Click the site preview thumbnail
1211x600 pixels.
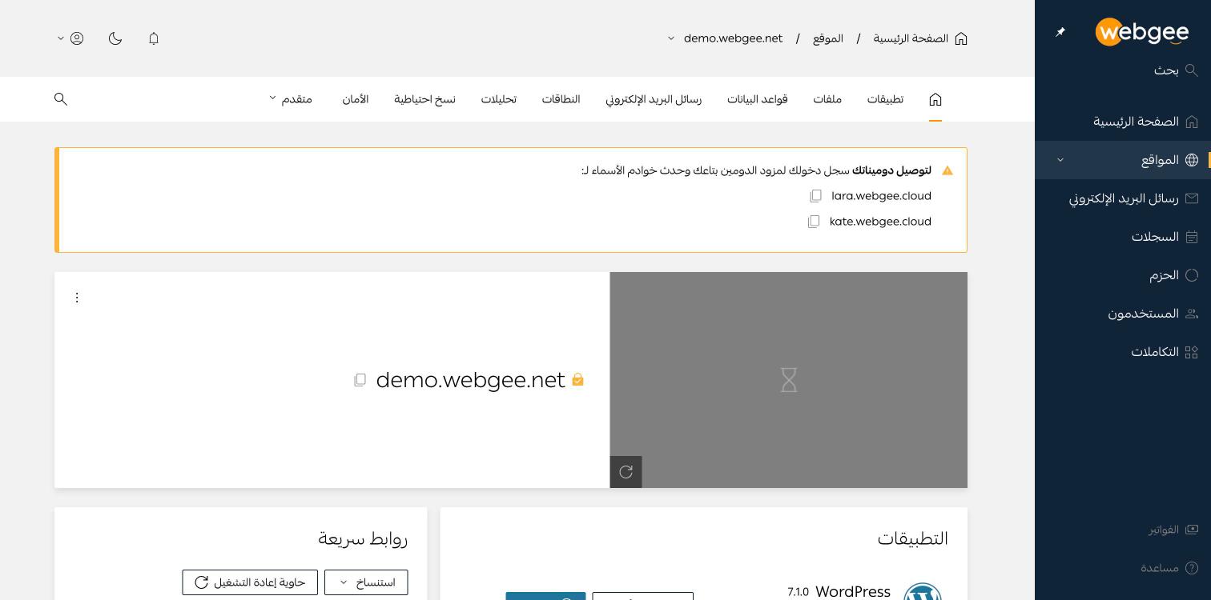(789, 380)
